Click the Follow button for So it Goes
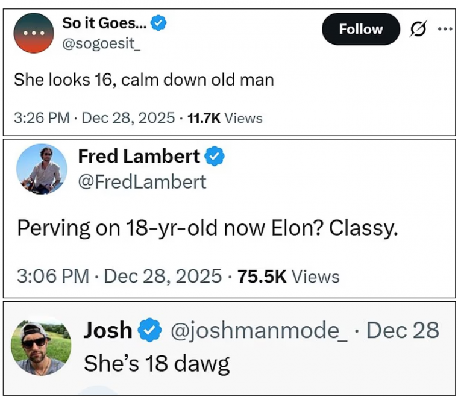This screenshot has width=458, height=400. (360, 29)
